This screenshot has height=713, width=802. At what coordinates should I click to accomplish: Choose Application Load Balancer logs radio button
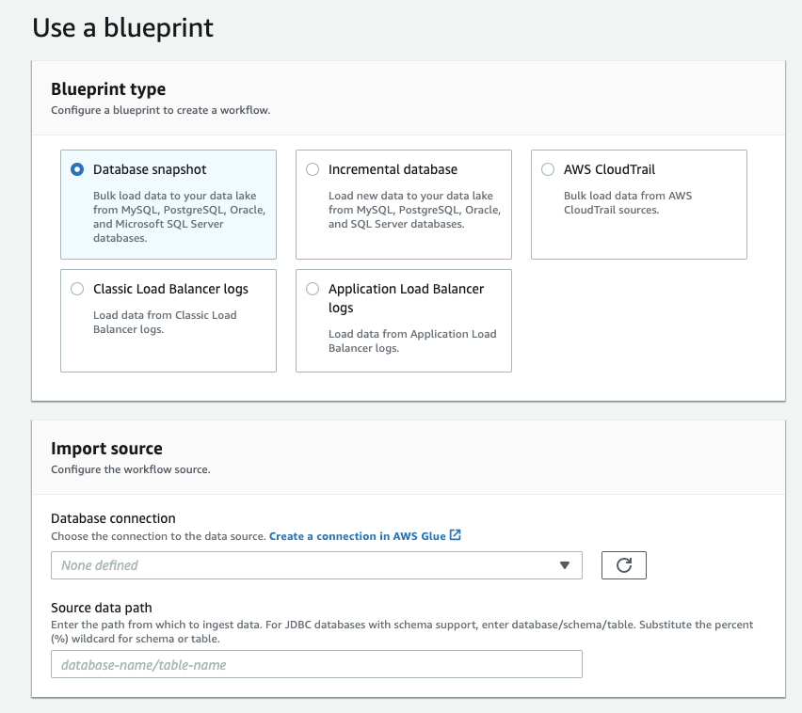(x=313, y=289)
